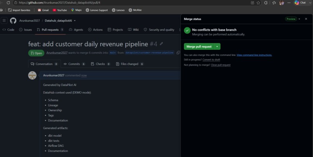The image size is (313, 157).
Task: Click the main base branch label
Action: pyautogui.click(x=113, y=53)
